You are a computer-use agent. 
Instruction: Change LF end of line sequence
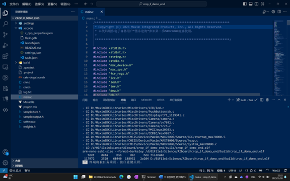click(241, 170)
